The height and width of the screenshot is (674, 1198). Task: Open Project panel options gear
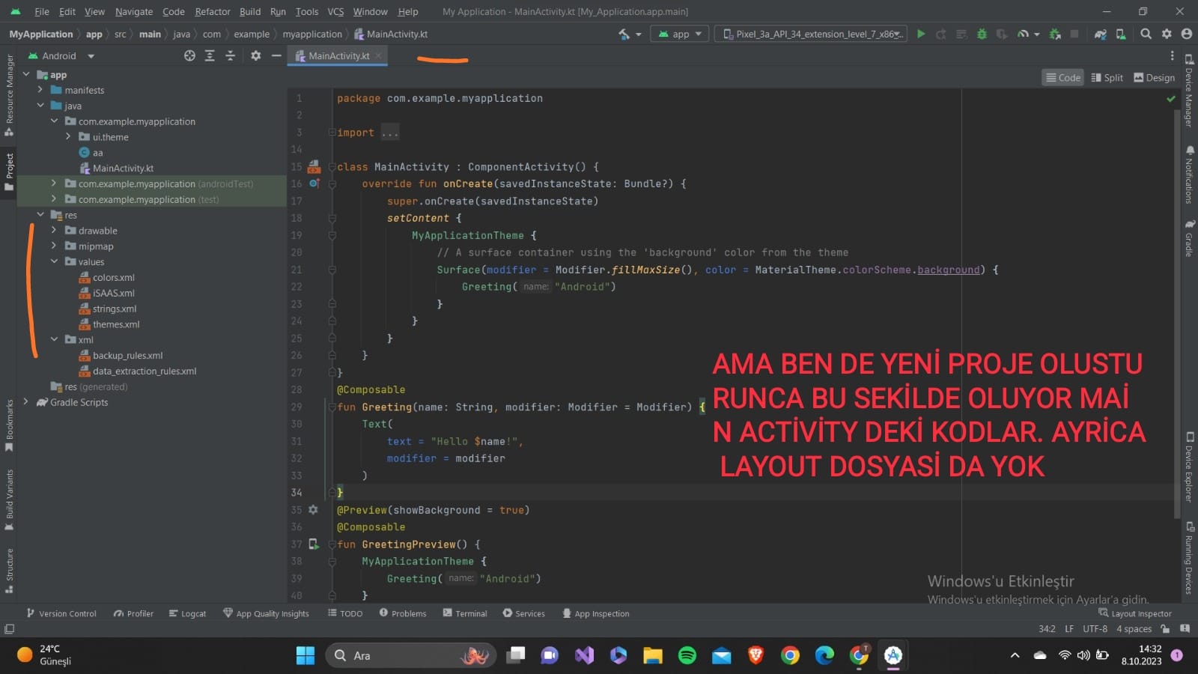[256, 55]
